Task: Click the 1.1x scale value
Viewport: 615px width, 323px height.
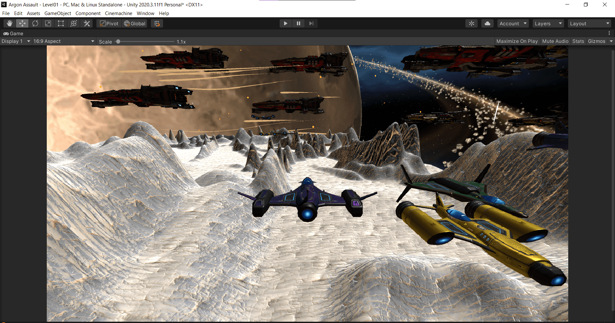Action: pos(181,42)
